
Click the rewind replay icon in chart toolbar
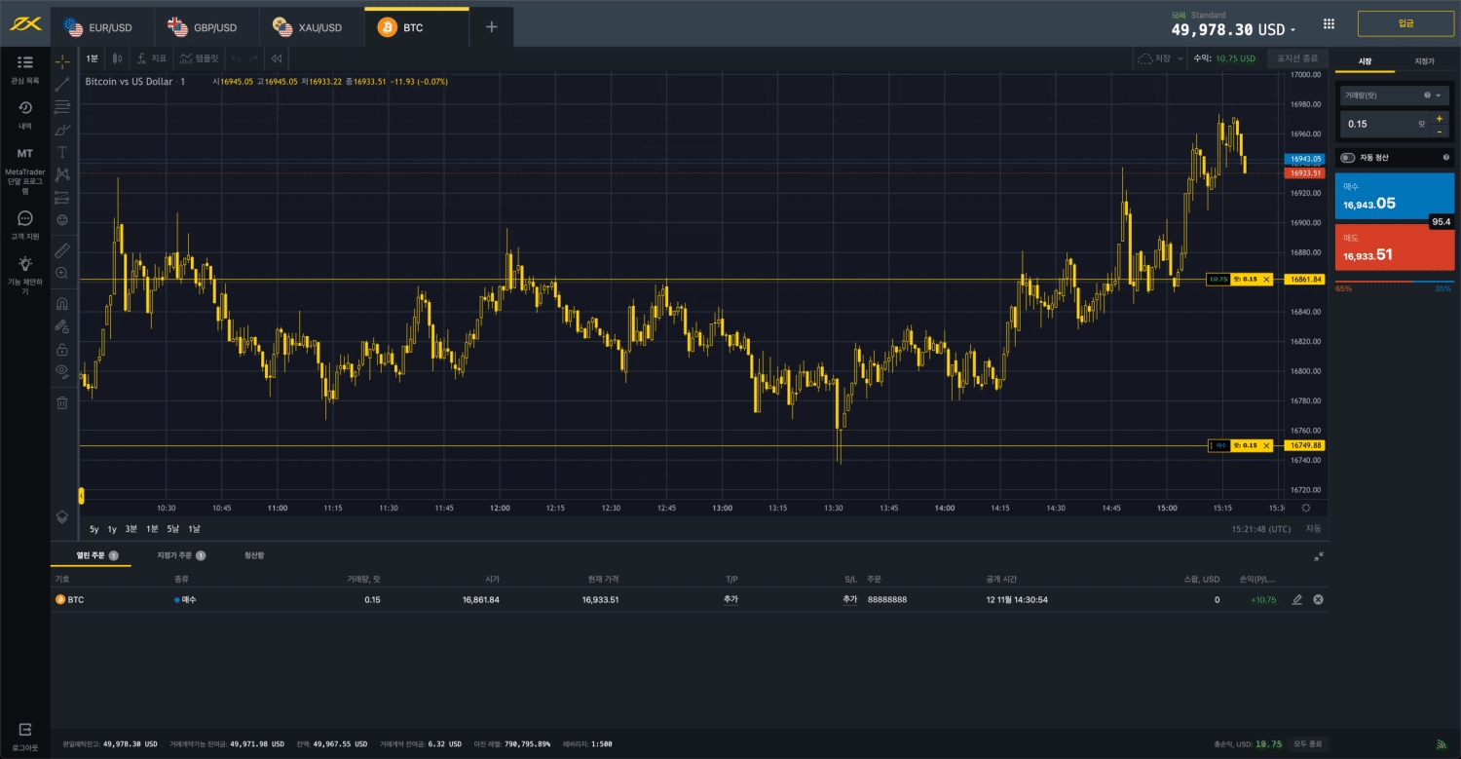[x=277, y=58]
